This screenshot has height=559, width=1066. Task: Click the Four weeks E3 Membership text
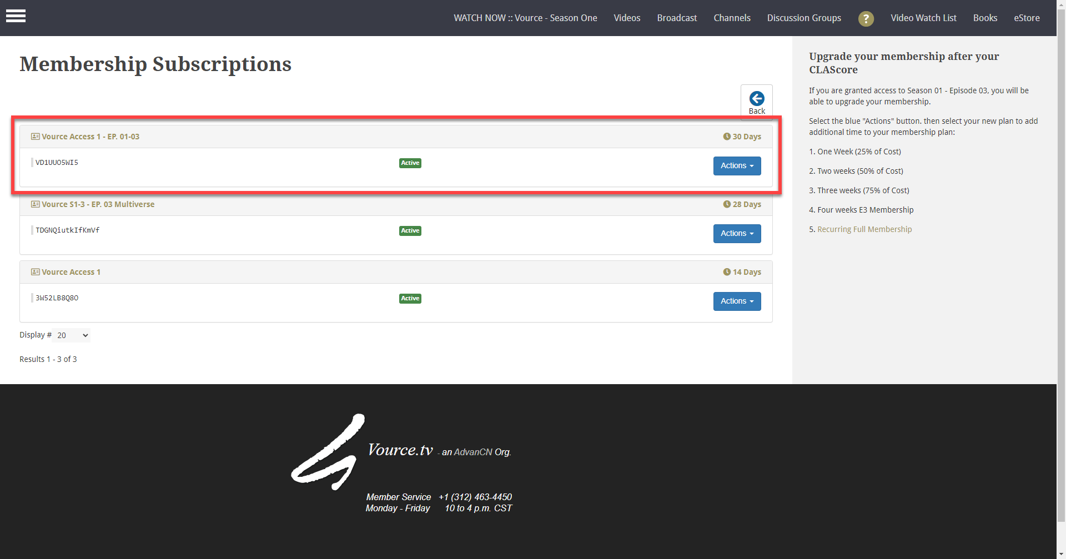pos(866,210)
